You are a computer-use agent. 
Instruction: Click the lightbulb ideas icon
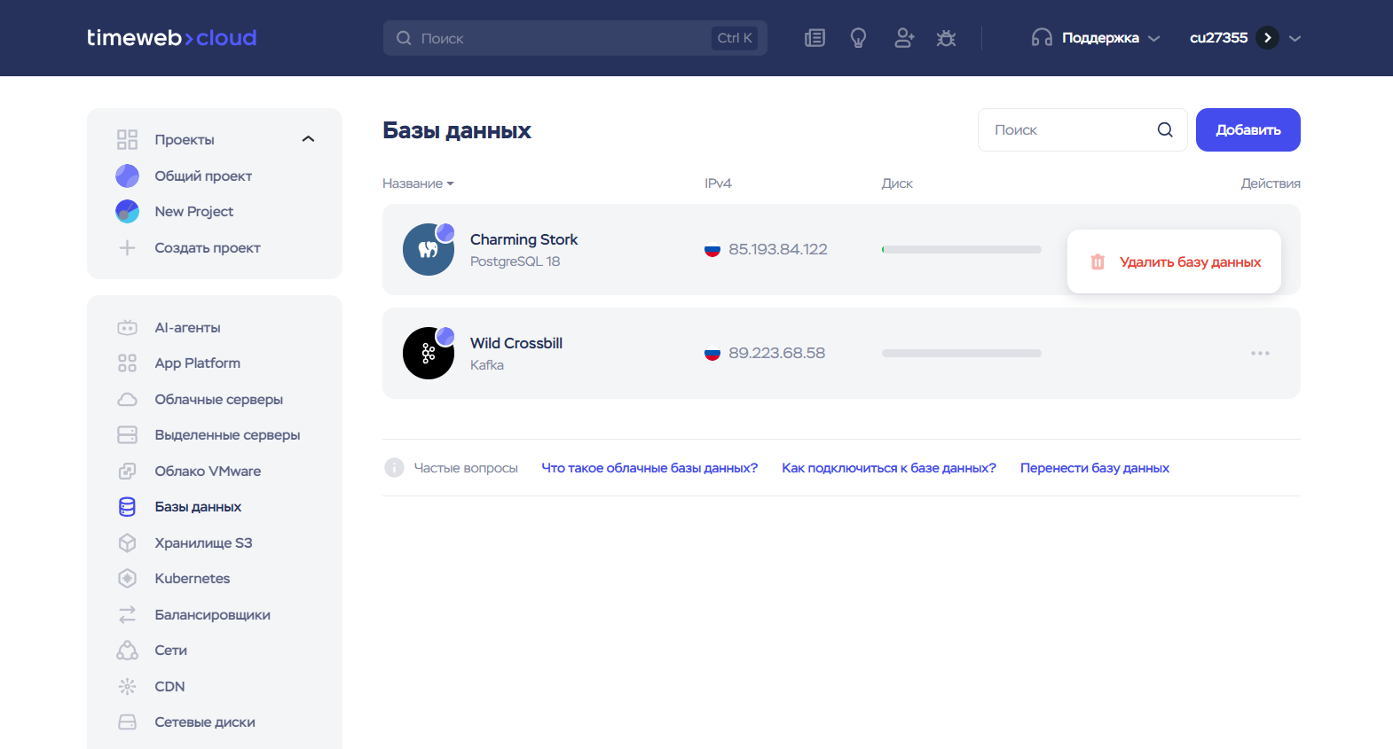pos(858,38)
